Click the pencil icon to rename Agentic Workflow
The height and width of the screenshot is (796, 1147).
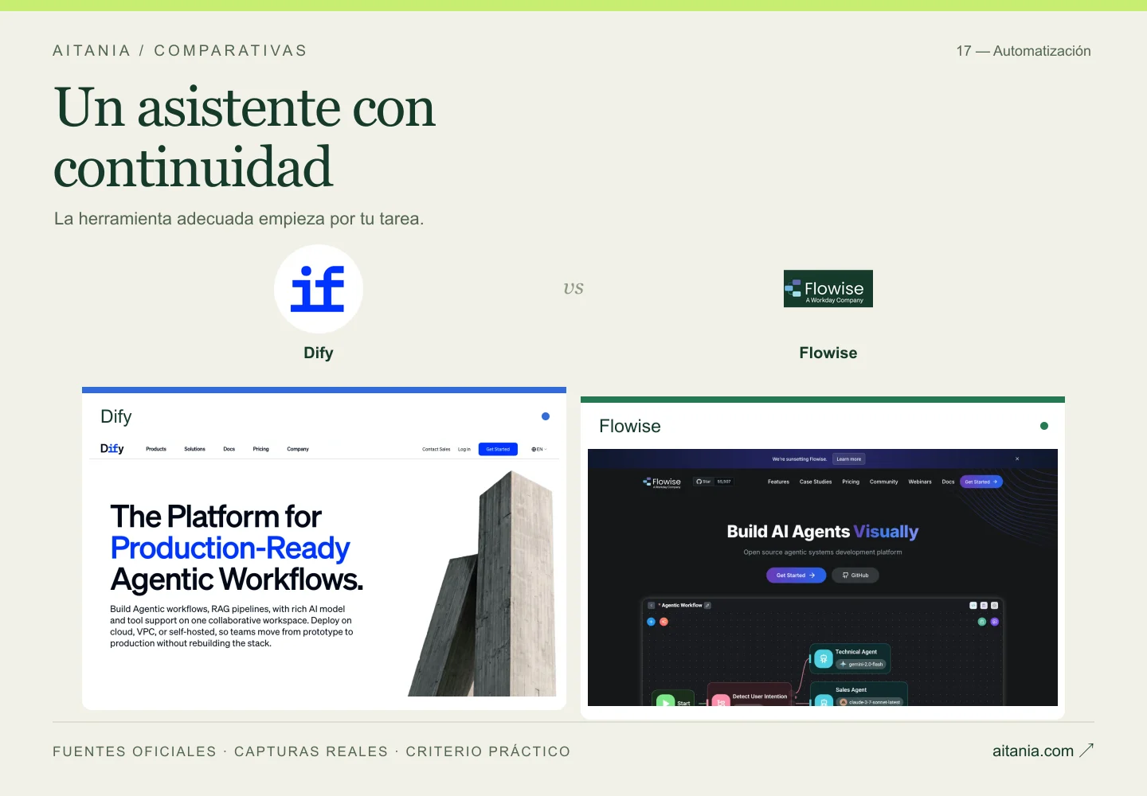tap(707, 605)
